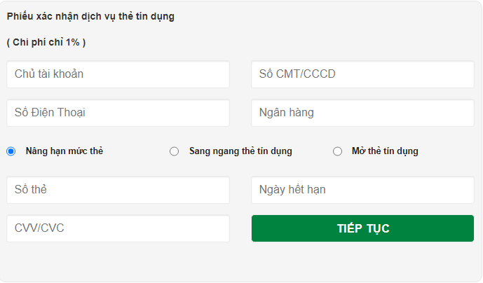
Task: Click the 'Chủ tài khoản' input field
Action: (x=118, y=74)
